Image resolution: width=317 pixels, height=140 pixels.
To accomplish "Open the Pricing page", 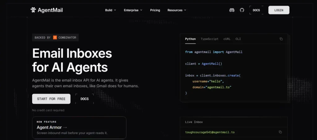I will pos(155,10).
